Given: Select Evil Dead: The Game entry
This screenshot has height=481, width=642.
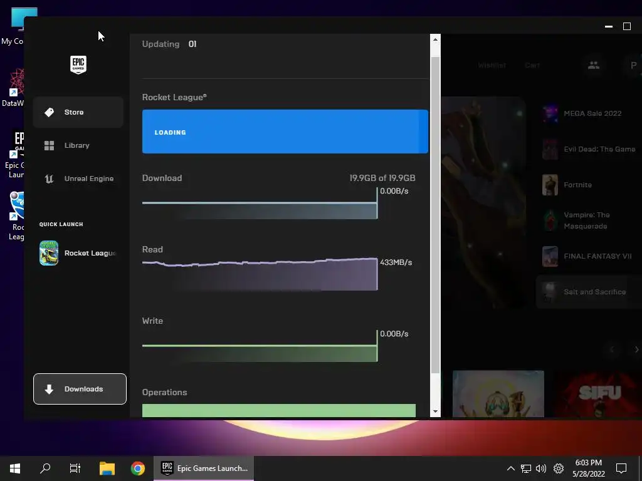Looking at the screenshot, I should coord(589,149).
